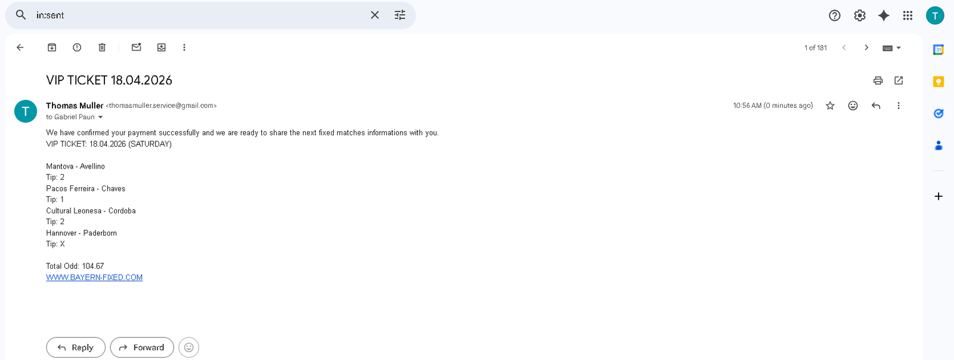
Task: Delete the VIP TICKET email
Action: click(102, 48)
